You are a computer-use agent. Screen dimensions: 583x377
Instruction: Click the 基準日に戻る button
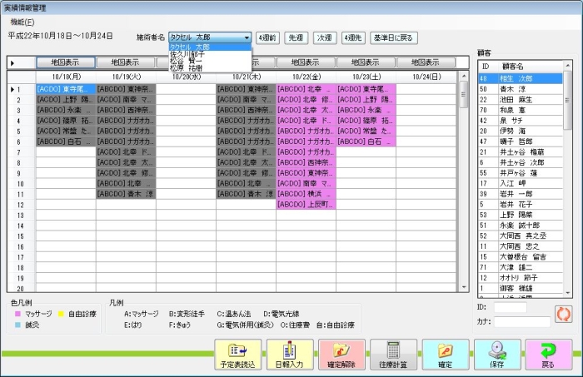(394, 38)
